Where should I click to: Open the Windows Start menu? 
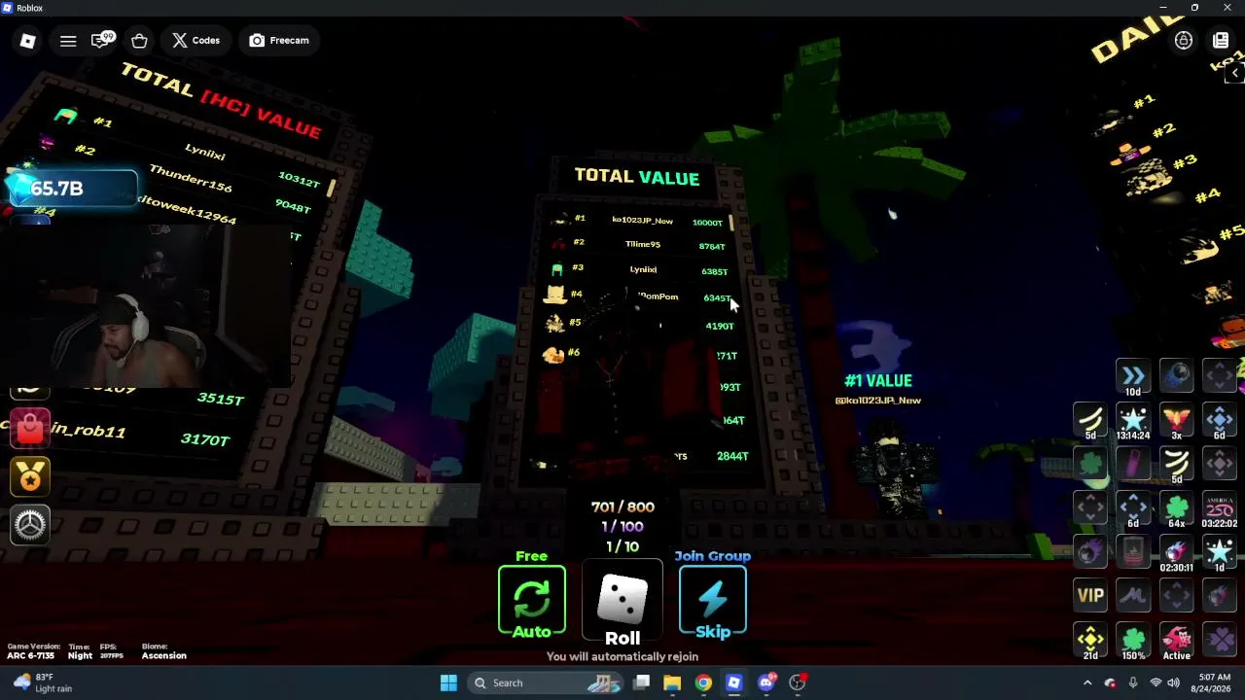click(x=448, y=682)
